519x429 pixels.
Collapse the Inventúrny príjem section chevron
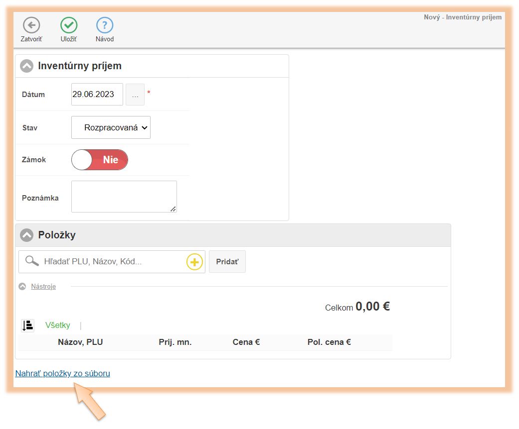tap(26, 66)
